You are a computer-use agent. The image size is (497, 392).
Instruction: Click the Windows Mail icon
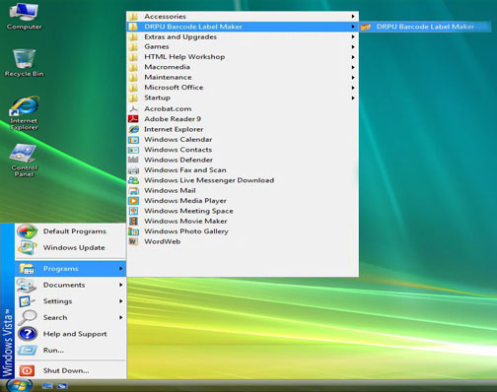coord(133,190)
